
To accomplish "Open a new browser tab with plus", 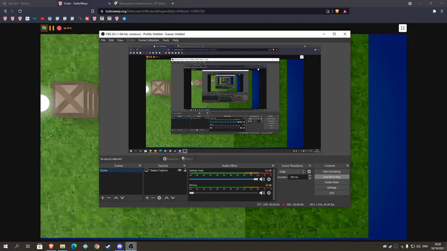I will [x=172, y=3].
